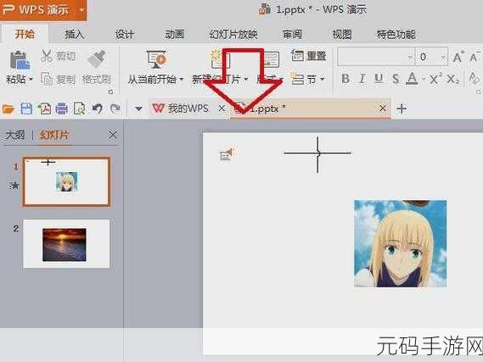Expand the font color dropdown arrow
The height and width of the screenshot is (362, 483).
[424, 80]
